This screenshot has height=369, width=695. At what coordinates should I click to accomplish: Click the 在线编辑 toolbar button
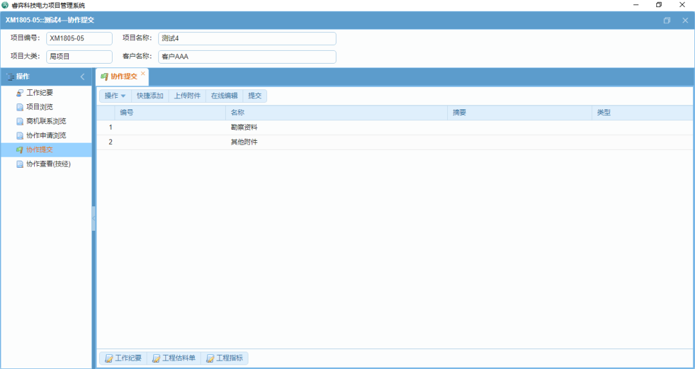pyautogui.click(x=225, y=96)
